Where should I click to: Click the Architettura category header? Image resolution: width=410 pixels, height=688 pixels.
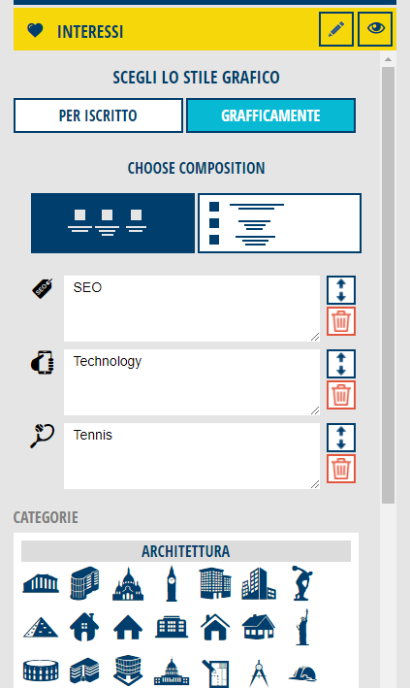tap(186, 551)
